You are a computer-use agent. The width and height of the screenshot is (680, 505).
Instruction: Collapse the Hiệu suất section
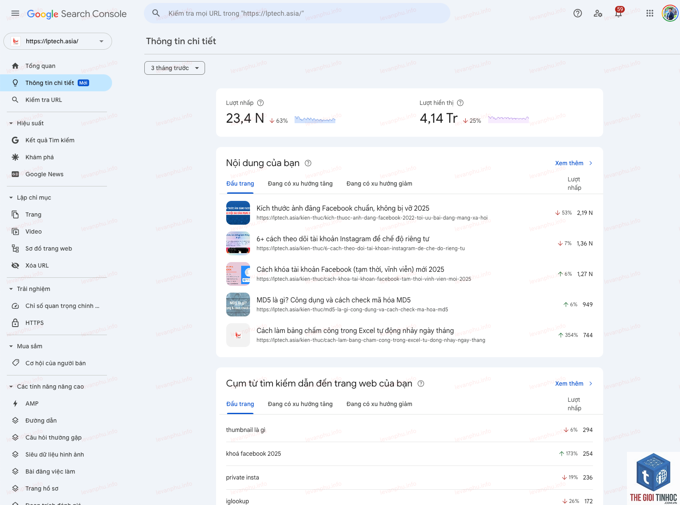[x=11, y=123]
